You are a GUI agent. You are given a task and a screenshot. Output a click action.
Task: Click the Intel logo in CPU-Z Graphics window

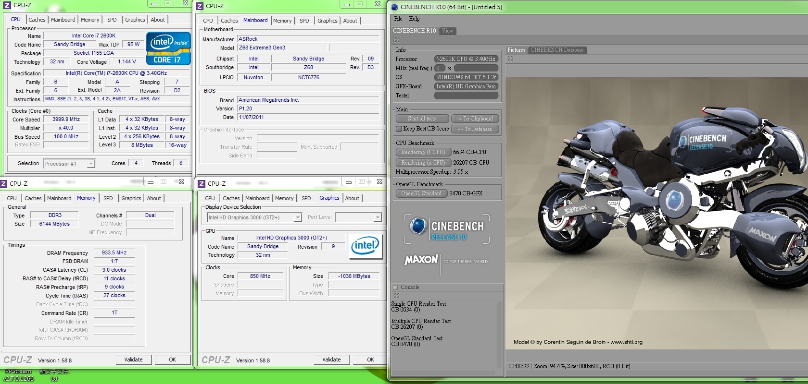click(365, 246)
